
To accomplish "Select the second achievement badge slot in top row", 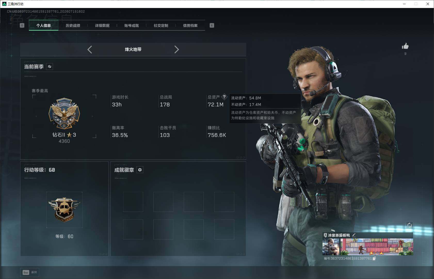I will (x=163, y=202).
